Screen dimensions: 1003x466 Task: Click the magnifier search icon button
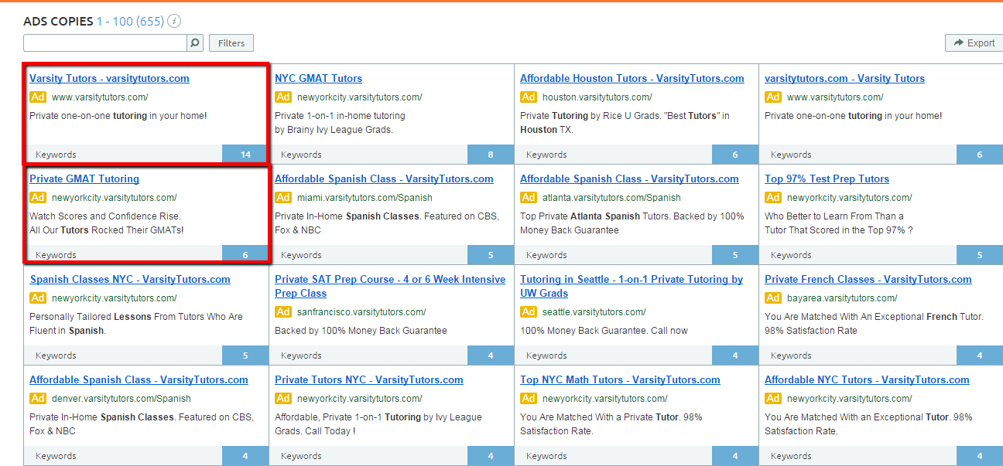195,43
